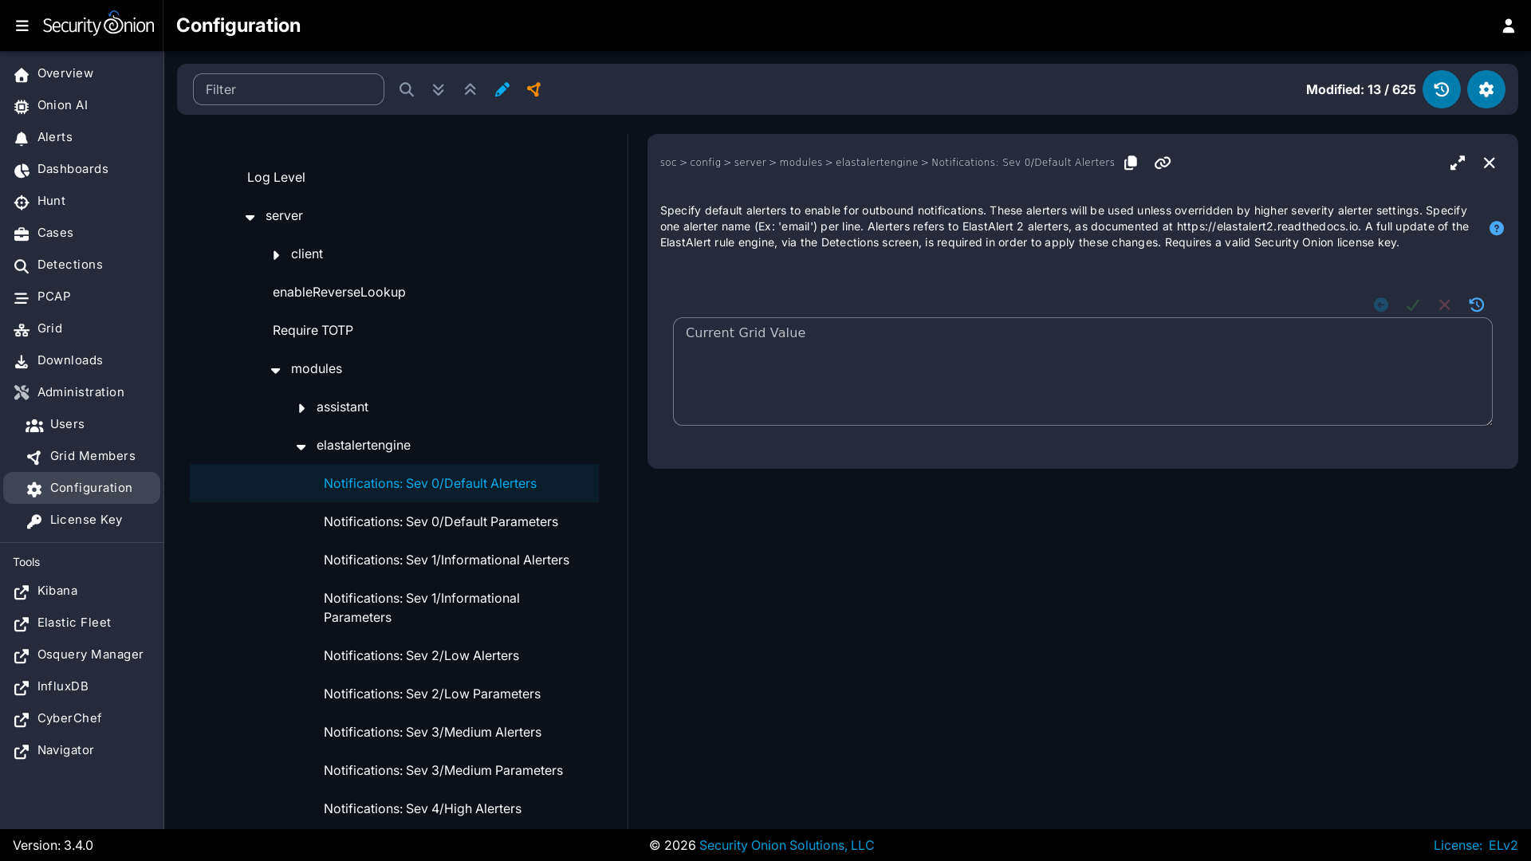
Task: Open Security Onion Solutions, LLC link
Action: [786, 845]
